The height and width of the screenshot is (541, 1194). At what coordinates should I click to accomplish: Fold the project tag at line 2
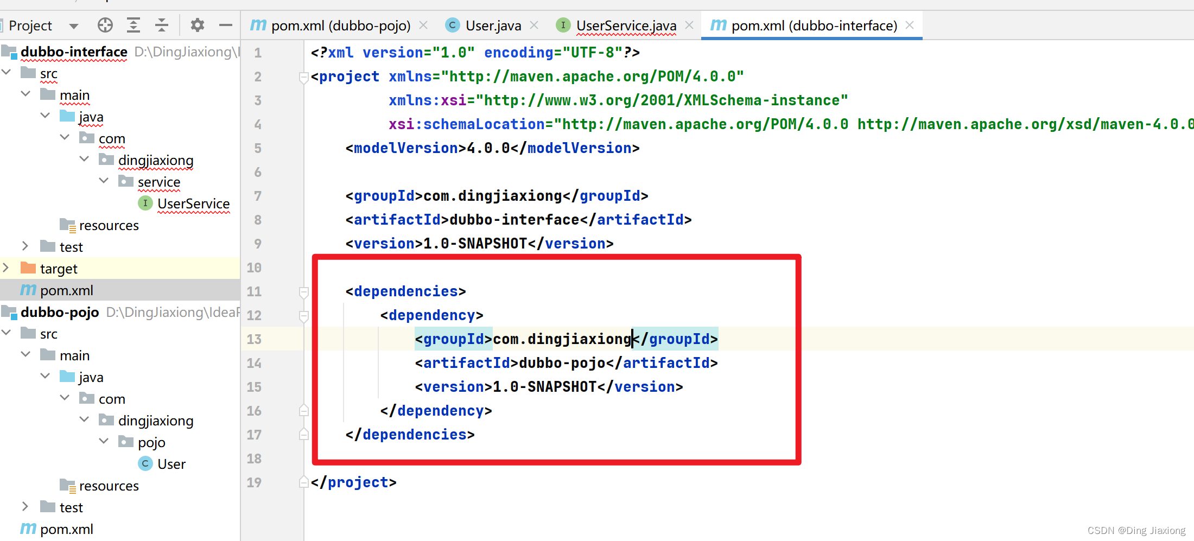pyautogui.click(x=304, y=77)
